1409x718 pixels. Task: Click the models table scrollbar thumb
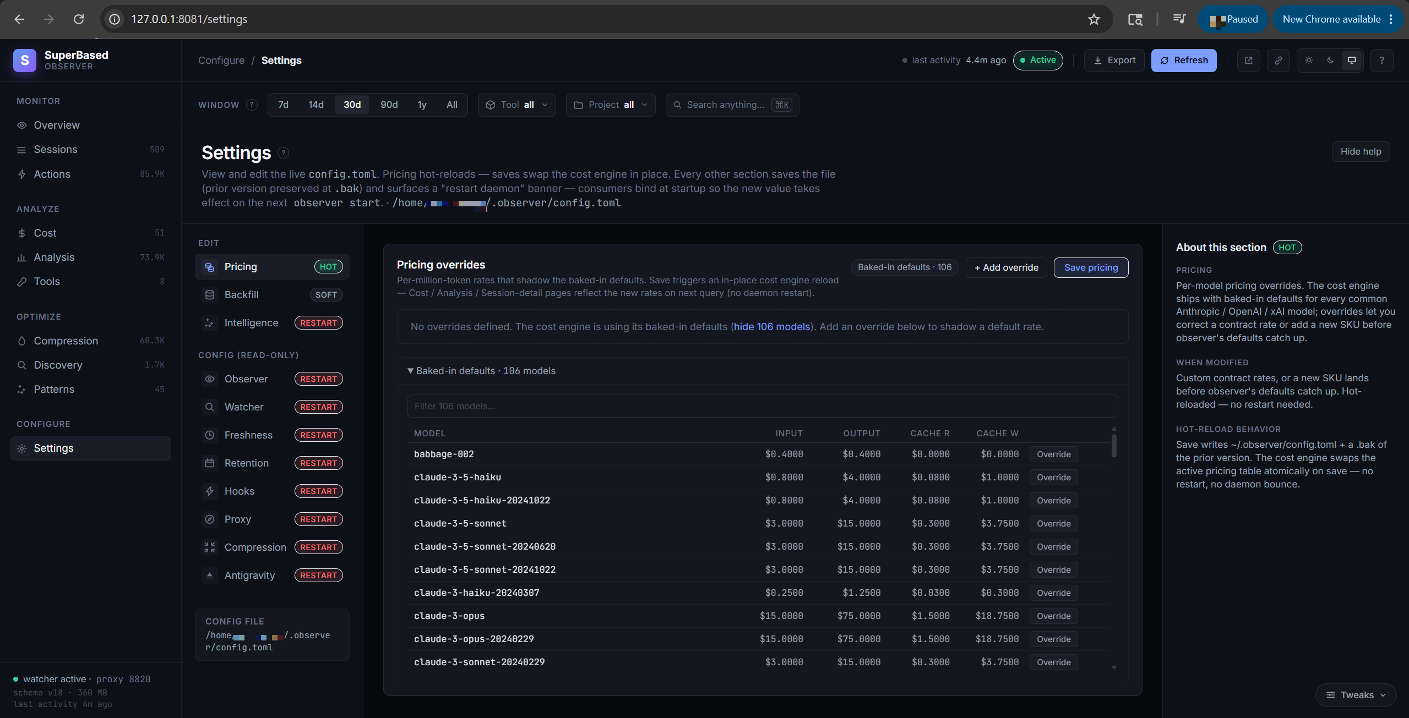(x=1114, y=446)
